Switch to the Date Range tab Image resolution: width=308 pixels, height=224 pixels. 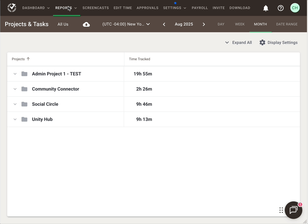click(287, 24)
